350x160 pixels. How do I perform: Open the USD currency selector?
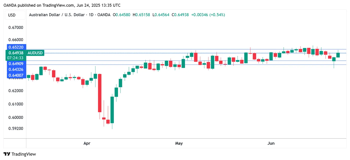tap(12, 15)
